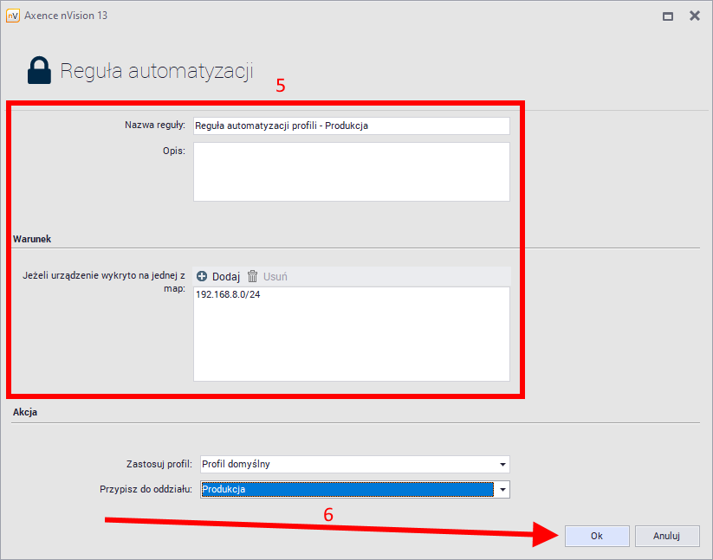
Task: Click the Dodaj plus icon to add map
Action: coord(202,276)
